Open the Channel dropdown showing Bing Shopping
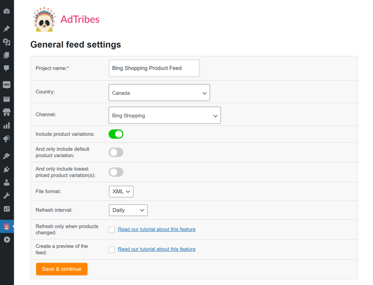Image resolution: width=373 pixels, height=285 pixels. [x=165, y=115]
